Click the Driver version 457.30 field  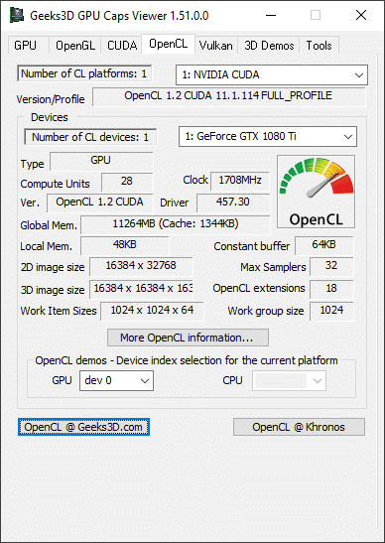coord(233,203)
